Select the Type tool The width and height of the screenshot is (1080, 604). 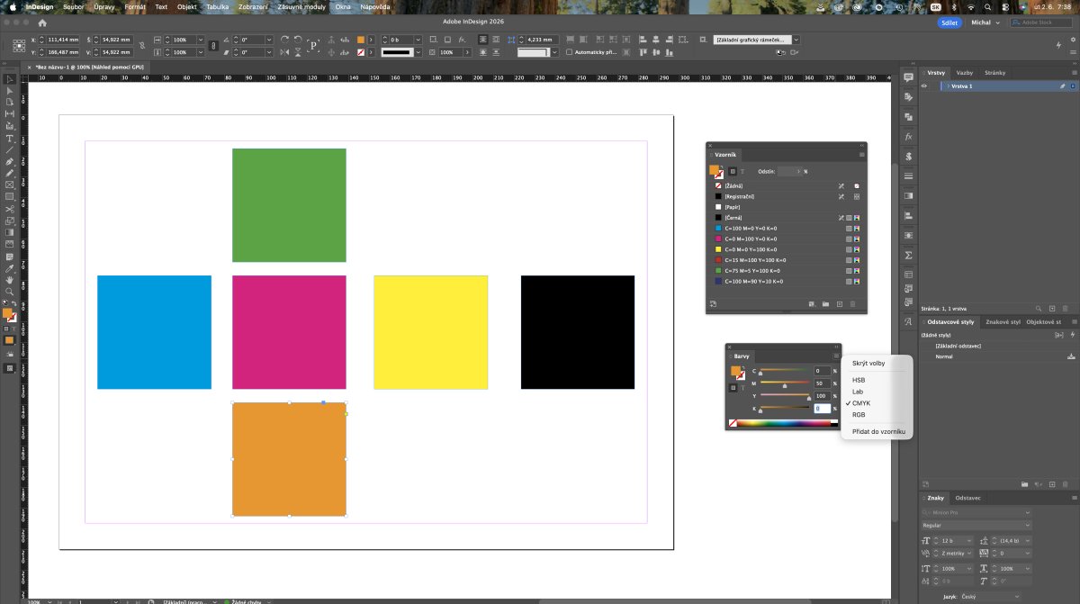(9, 139)
